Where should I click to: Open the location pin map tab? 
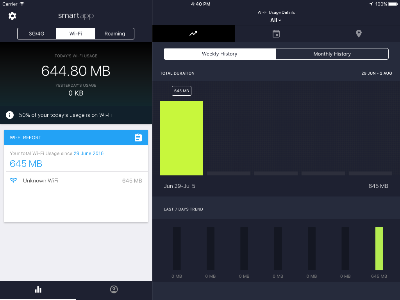point(359,34)
